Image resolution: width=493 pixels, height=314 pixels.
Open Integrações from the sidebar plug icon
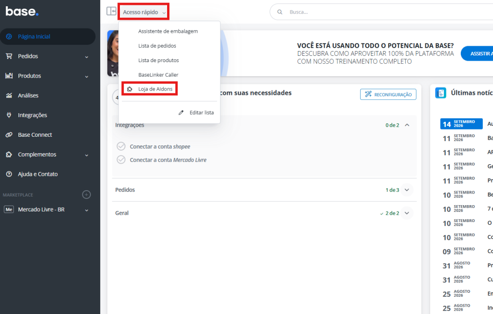9,115
